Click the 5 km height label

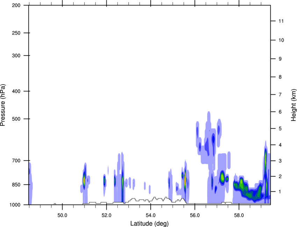pos(280,129)
